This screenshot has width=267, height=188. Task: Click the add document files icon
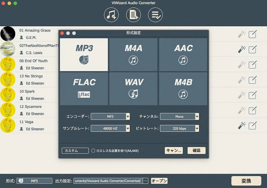point(133,15)
